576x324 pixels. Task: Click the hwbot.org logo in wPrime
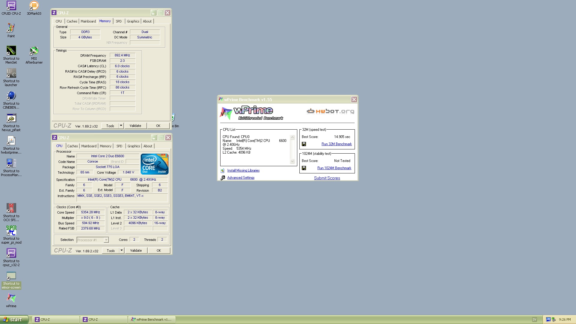(x=330, y=111)
